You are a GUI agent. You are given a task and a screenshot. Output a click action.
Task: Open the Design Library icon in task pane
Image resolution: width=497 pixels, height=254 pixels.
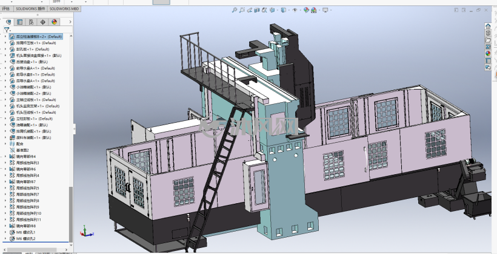[x=488, y=33]
